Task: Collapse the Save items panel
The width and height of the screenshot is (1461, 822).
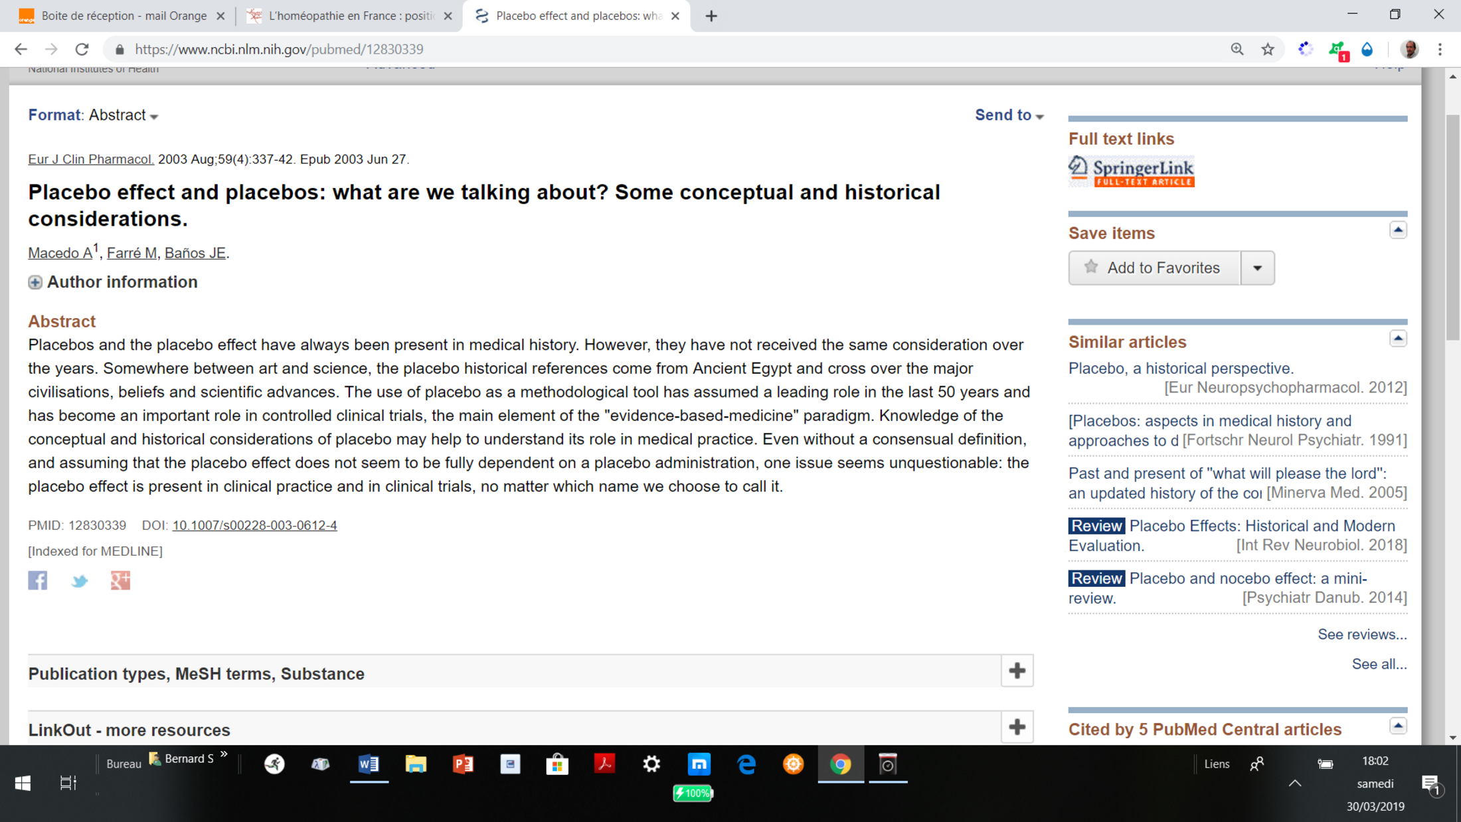Action: tap(1398, 230)
